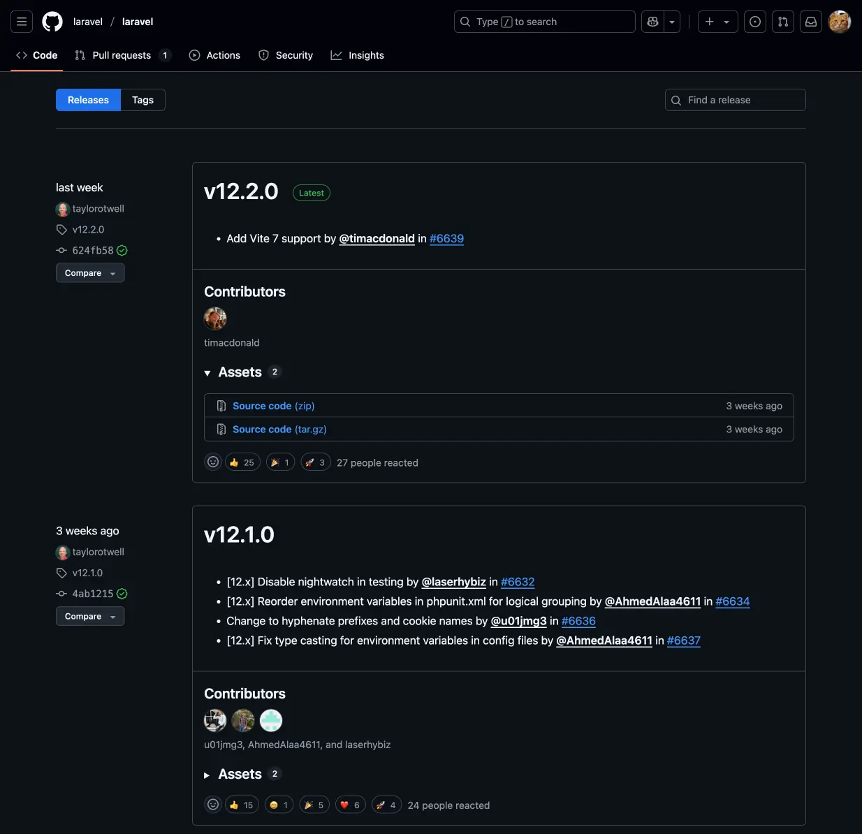Screen dimensions: 862x834
Task: Open the Copilot chat icon
Action: coord(651,22)
